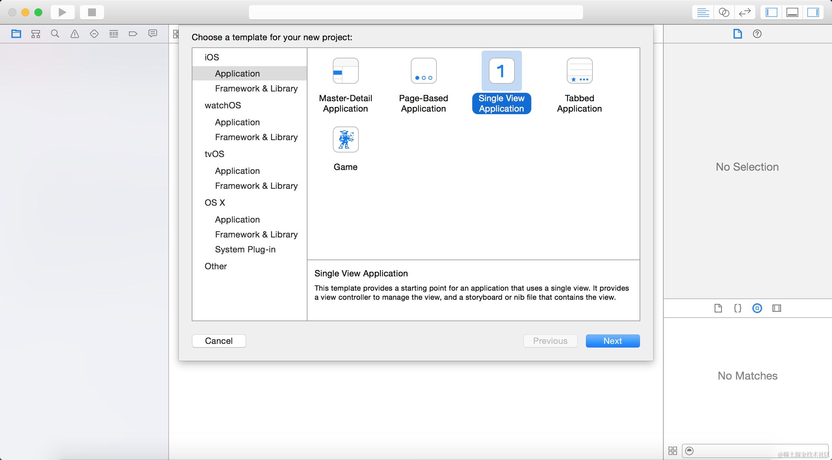
Task: Open the Issue navigator warning icon
Action: (x=75, y=34)
